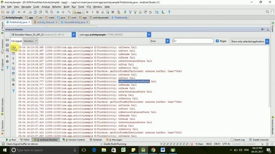
Task: Click the Run tool window button
Action: pyautogui.click(x=11, y=140)
